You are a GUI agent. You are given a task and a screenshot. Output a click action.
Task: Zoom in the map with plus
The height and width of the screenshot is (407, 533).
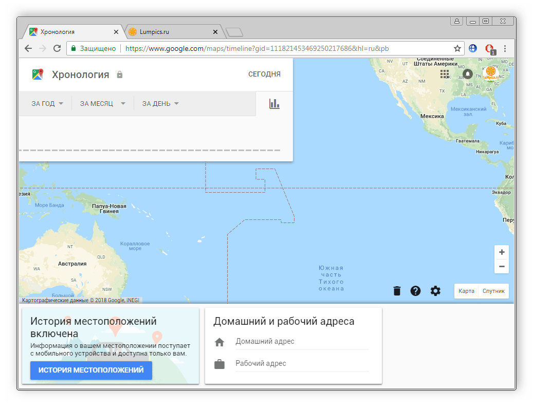tap(502, 252)
